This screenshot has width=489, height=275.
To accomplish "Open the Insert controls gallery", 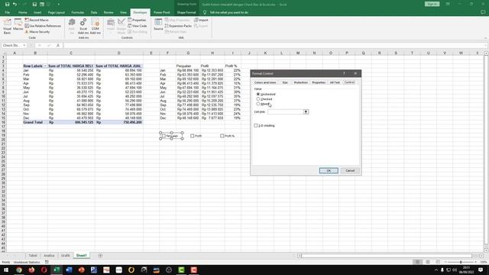I will pyautogui.click(x=111, y=25).
